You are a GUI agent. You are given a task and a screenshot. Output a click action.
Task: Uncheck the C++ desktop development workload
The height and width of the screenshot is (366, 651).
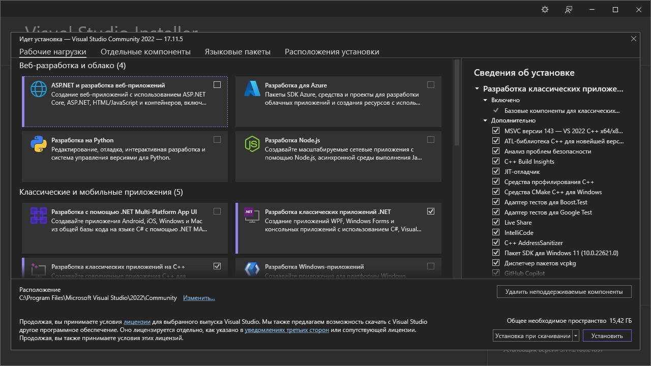217,266
